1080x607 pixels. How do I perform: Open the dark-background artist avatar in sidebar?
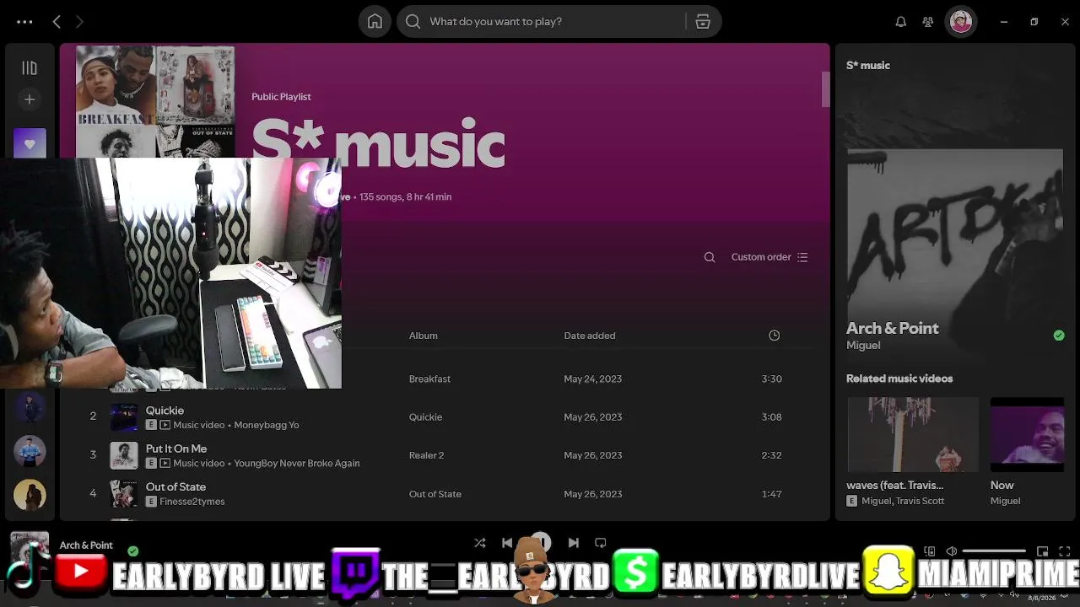(30, 408)
